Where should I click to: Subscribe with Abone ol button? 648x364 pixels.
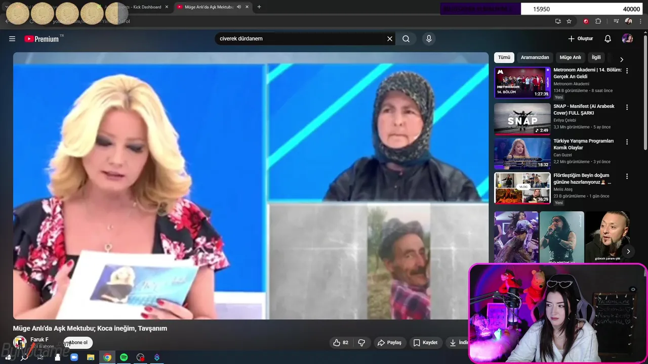coord(78,342)
